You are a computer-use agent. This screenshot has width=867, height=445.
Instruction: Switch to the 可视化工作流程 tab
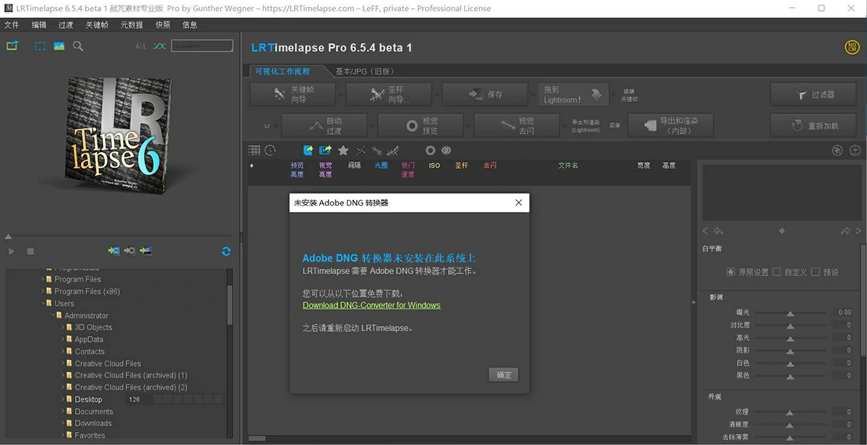tap(282, 71)
